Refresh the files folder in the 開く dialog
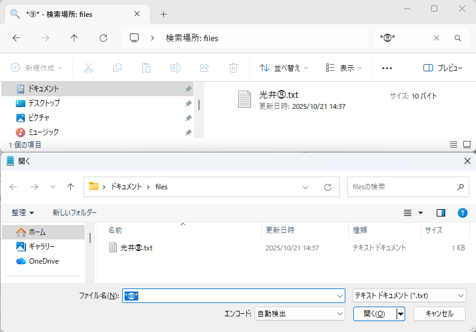Viewport: 476px width, 332px height. tap(328, 187)
